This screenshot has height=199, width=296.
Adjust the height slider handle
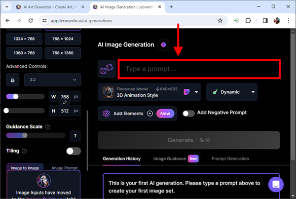pos(6,111)
